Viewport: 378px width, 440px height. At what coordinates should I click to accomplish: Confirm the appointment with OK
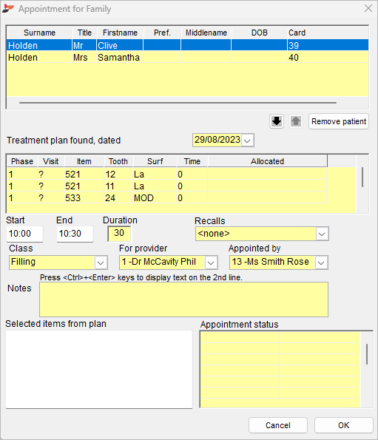(343, 425)
